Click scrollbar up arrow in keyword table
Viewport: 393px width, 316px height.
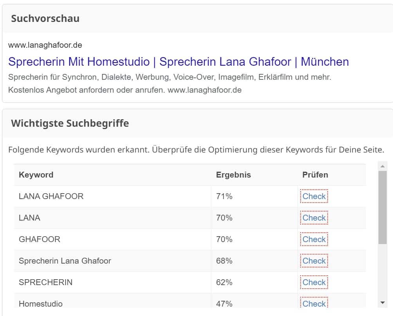point(382,166)
